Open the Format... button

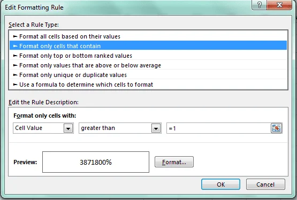(x=174, y=162)
